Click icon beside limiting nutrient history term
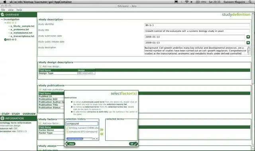The height and width of the screenshot is (151, 255). 67,128
